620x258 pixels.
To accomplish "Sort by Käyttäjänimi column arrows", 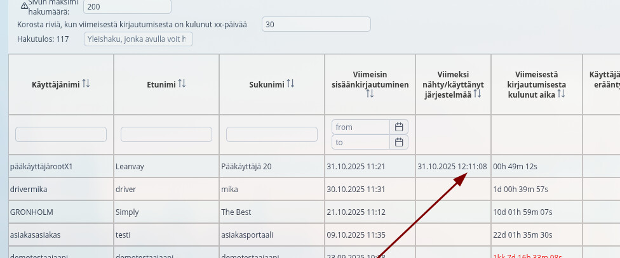I will (86, 84).
